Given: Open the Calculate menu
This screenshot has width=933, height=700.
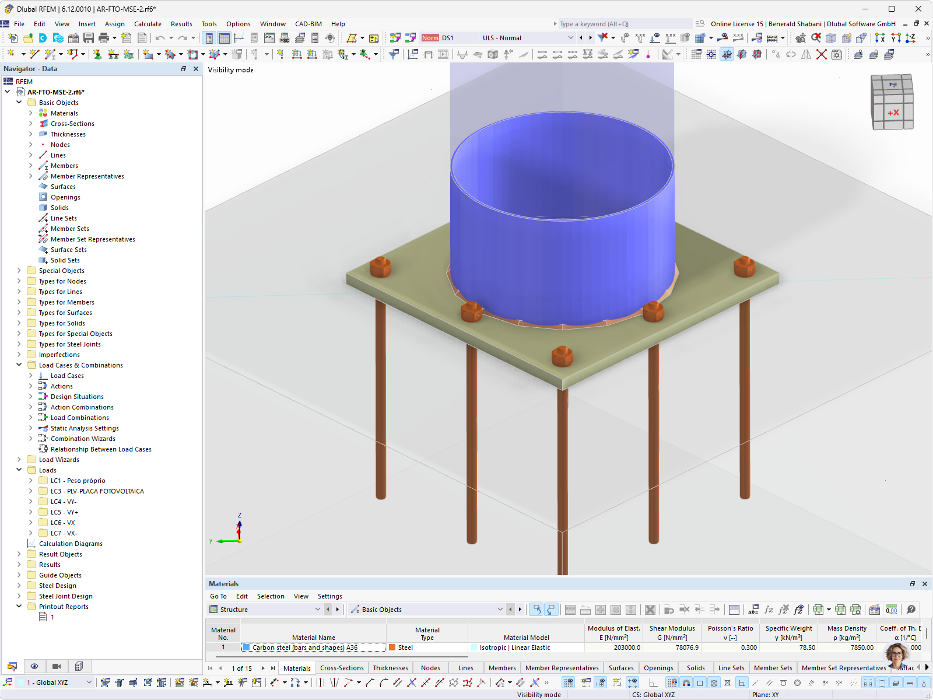Looking at the screenshot, I should [148, 24].
